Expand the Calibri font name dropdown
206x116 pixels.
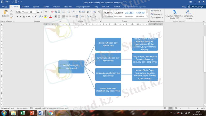click(x=28, y=12)
